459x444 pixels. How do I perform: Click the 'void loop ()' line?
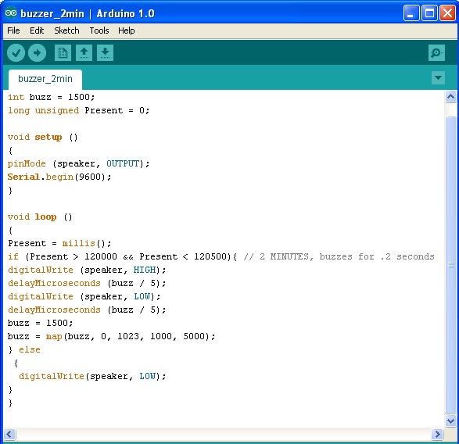coord(40,217)
